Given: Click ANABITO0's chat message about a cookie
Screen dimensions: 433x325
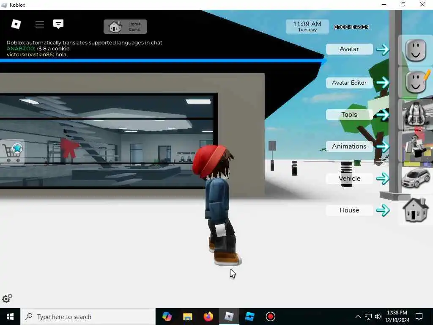Looking at the screenshot, I should pyautogui.click(x=38, y=49).
